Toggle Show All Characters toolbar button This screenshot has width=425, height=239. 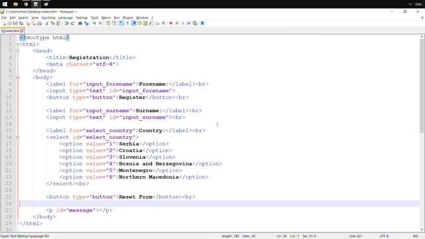tap(127, 23)
